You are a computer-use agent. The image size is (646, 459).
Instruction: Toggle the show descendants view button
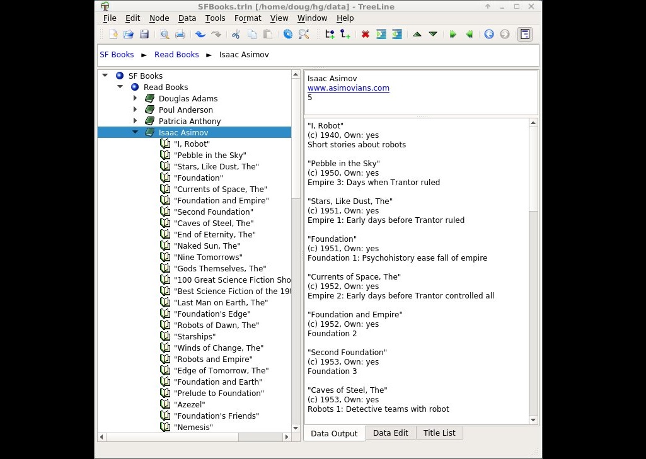[x=525, y=34]
